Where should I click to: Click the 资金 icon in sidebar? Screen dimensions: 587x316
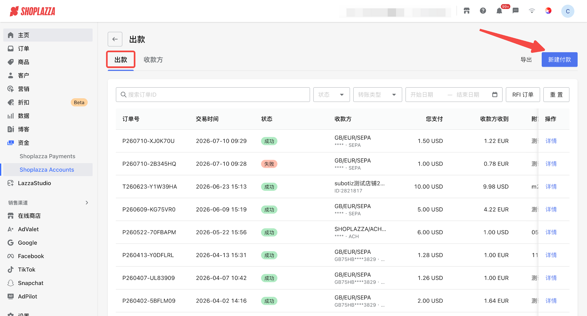pos(11,143)
